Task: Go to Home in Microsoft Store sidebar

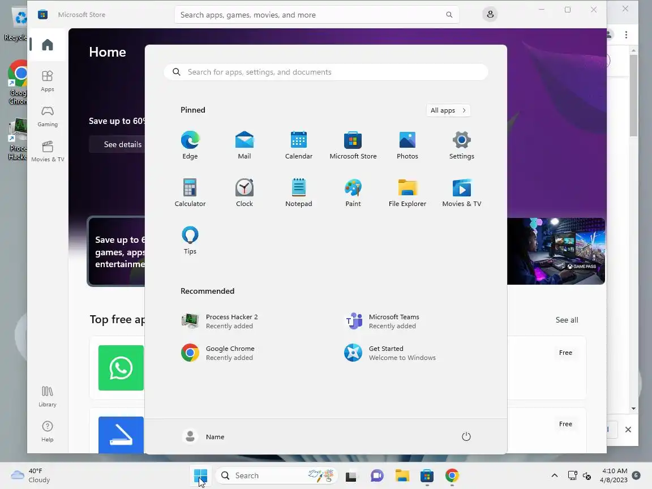Action: pyautogui.click(x=48, y=45)
